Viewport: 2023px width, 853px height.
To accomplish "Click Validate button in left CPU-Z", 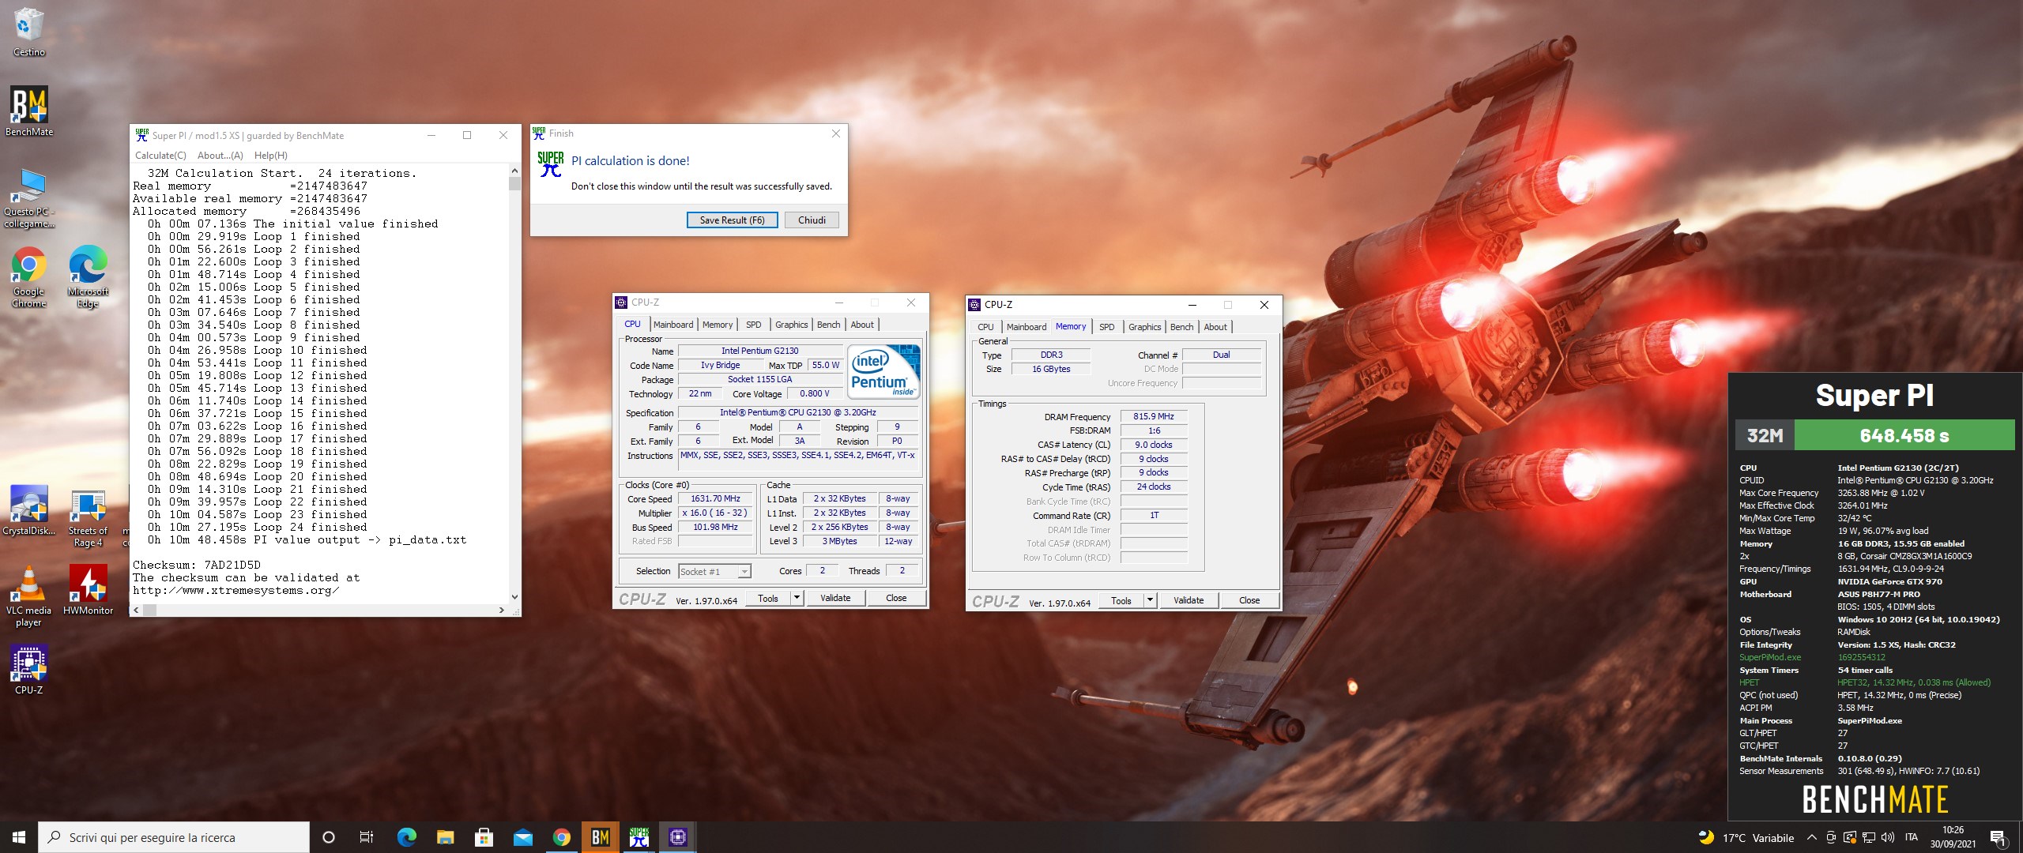I will tap(835, 598).
